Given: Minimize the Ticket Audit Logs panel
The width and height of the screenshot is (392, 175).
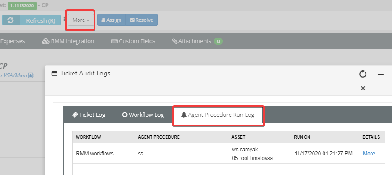Looking at the screenshot, I should coord(381,74).
